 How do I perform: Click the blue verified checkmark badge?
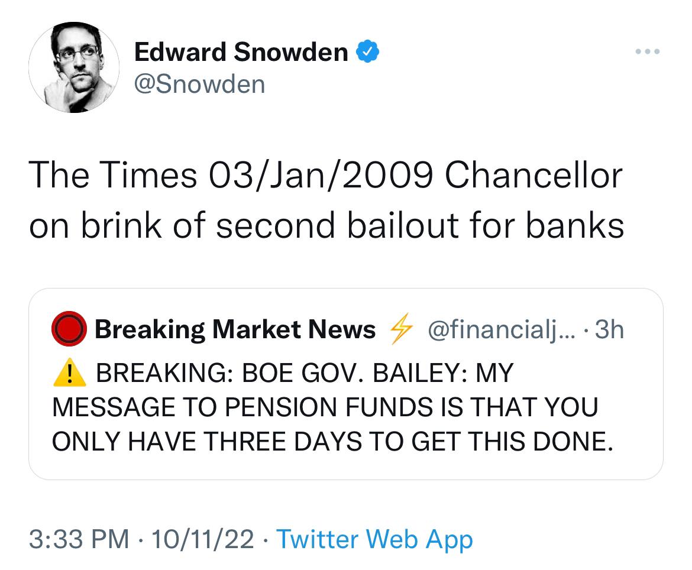coord(368,51)
